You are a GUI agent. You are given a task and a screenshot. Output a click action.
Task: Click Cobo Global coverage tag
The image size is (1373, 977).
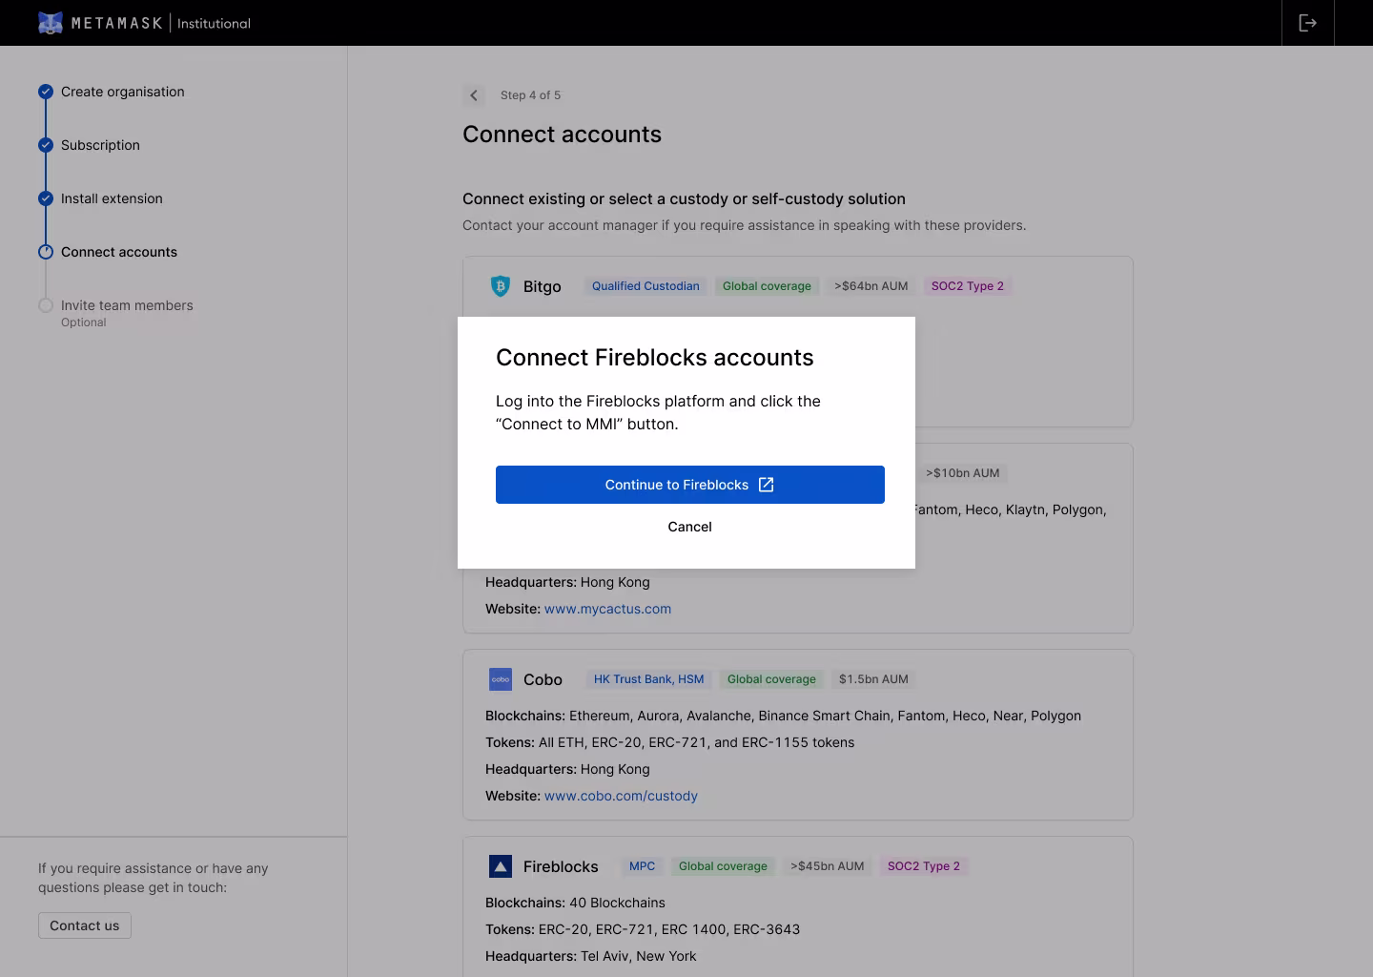tap(771, 679)
